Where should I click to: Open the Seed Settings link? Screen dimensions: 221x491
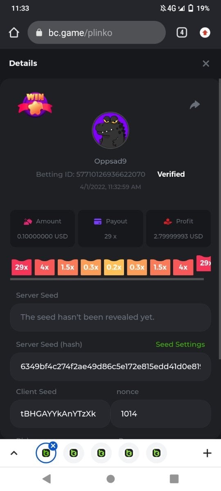[180, 345]
